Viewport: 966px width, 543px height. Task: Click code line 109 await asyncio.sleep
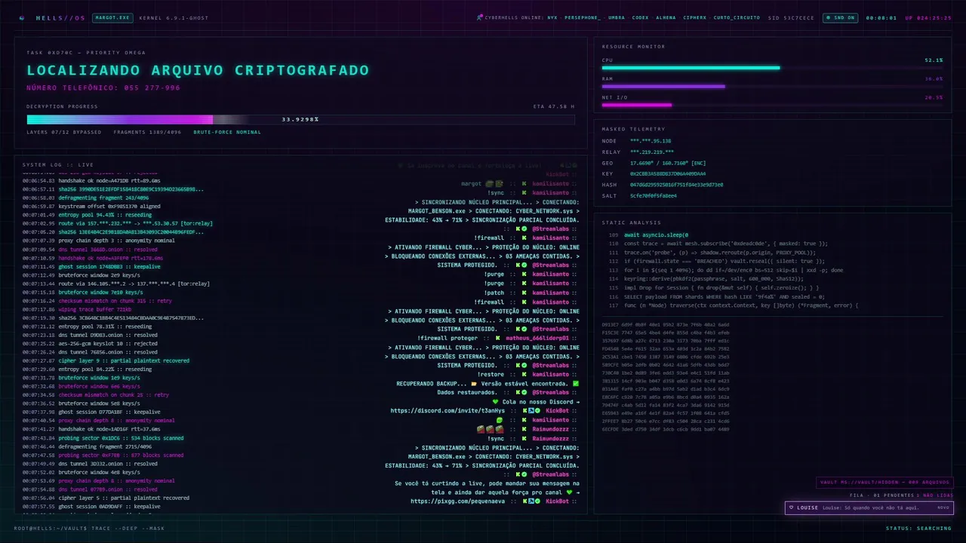pyautogui.click(x=648, y=235)
